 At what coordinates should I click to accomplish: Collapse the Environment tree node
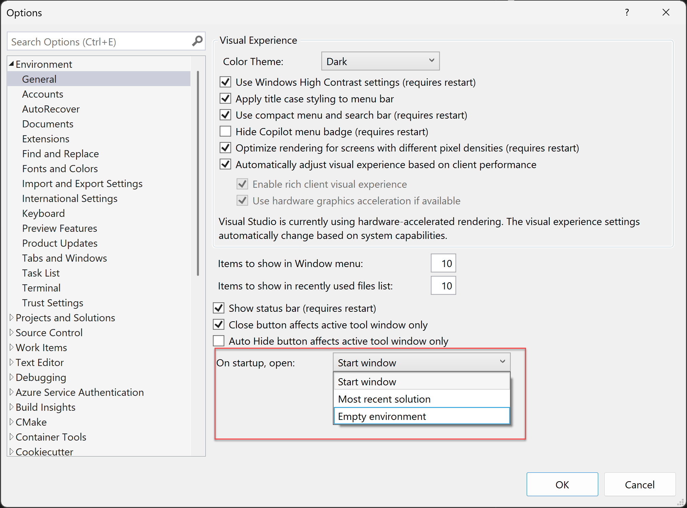(x=11, y=63)
